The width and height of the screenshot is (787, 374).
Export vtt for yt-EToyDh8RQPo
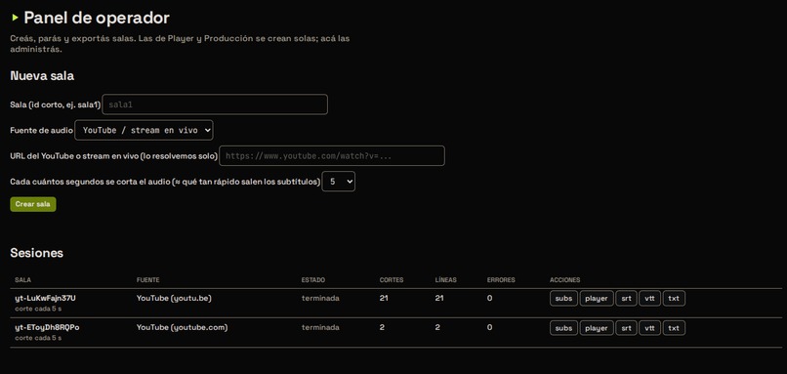pyautogui.click(x=649, y=328)
